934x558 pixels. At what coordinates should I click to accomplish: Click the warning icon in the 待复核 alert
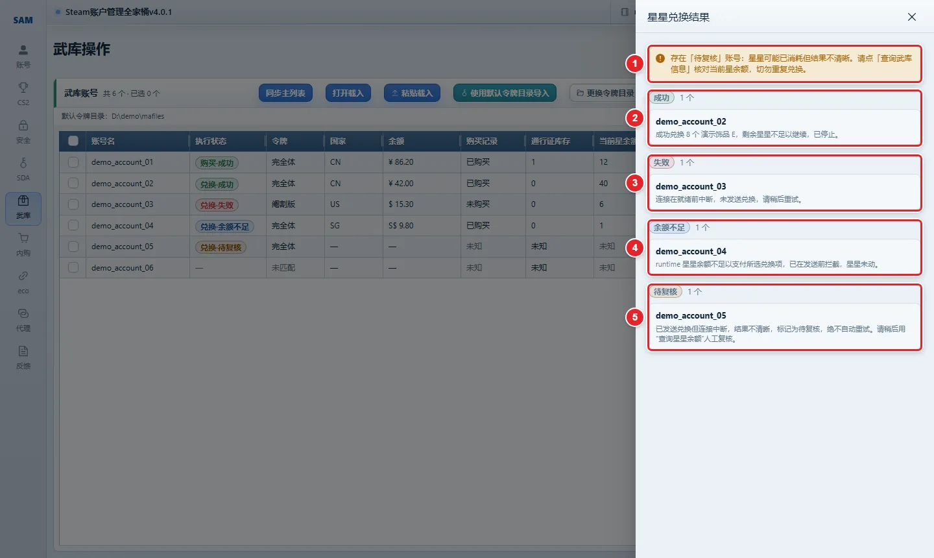coord(660,58)
